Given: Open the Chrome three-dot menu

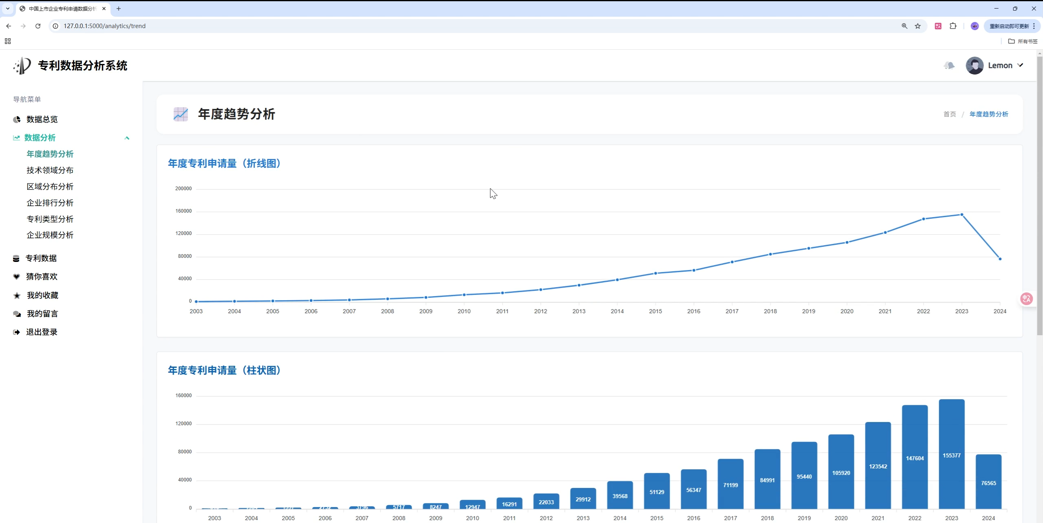Looking at the screenshot, I should 1034,26.
